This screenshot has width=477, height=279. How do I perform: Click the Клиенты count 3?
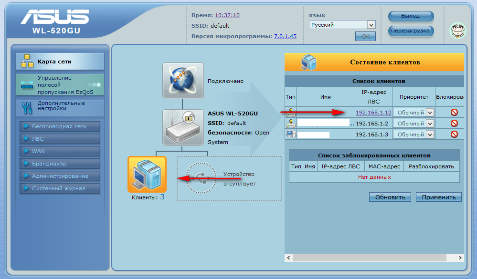click(x=162, y=197)
